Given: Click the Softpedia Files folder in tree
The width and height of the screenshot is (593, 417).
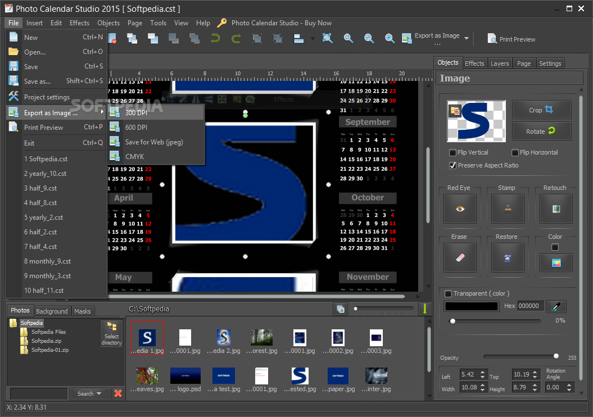Looking at the screenshot, I should pyautogui.click(x=48, y=332).
